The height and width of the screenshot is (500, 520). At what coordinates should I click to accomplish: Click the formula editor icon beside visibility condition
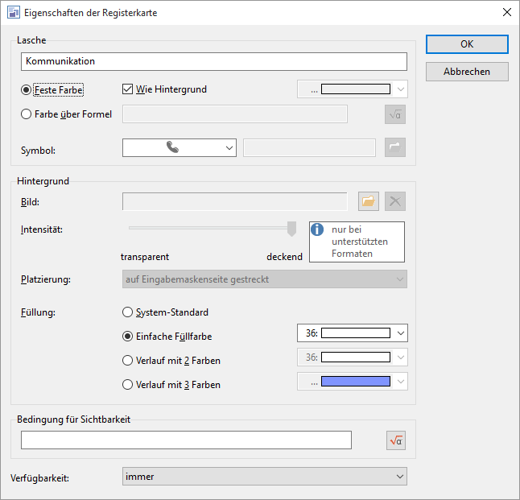pyautogui.click(x=395, y=440)
